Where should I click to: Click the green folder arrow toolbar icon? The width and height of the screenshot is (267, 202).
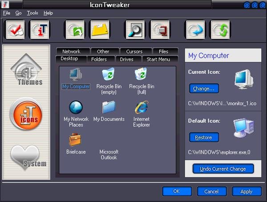coord(75,30)
